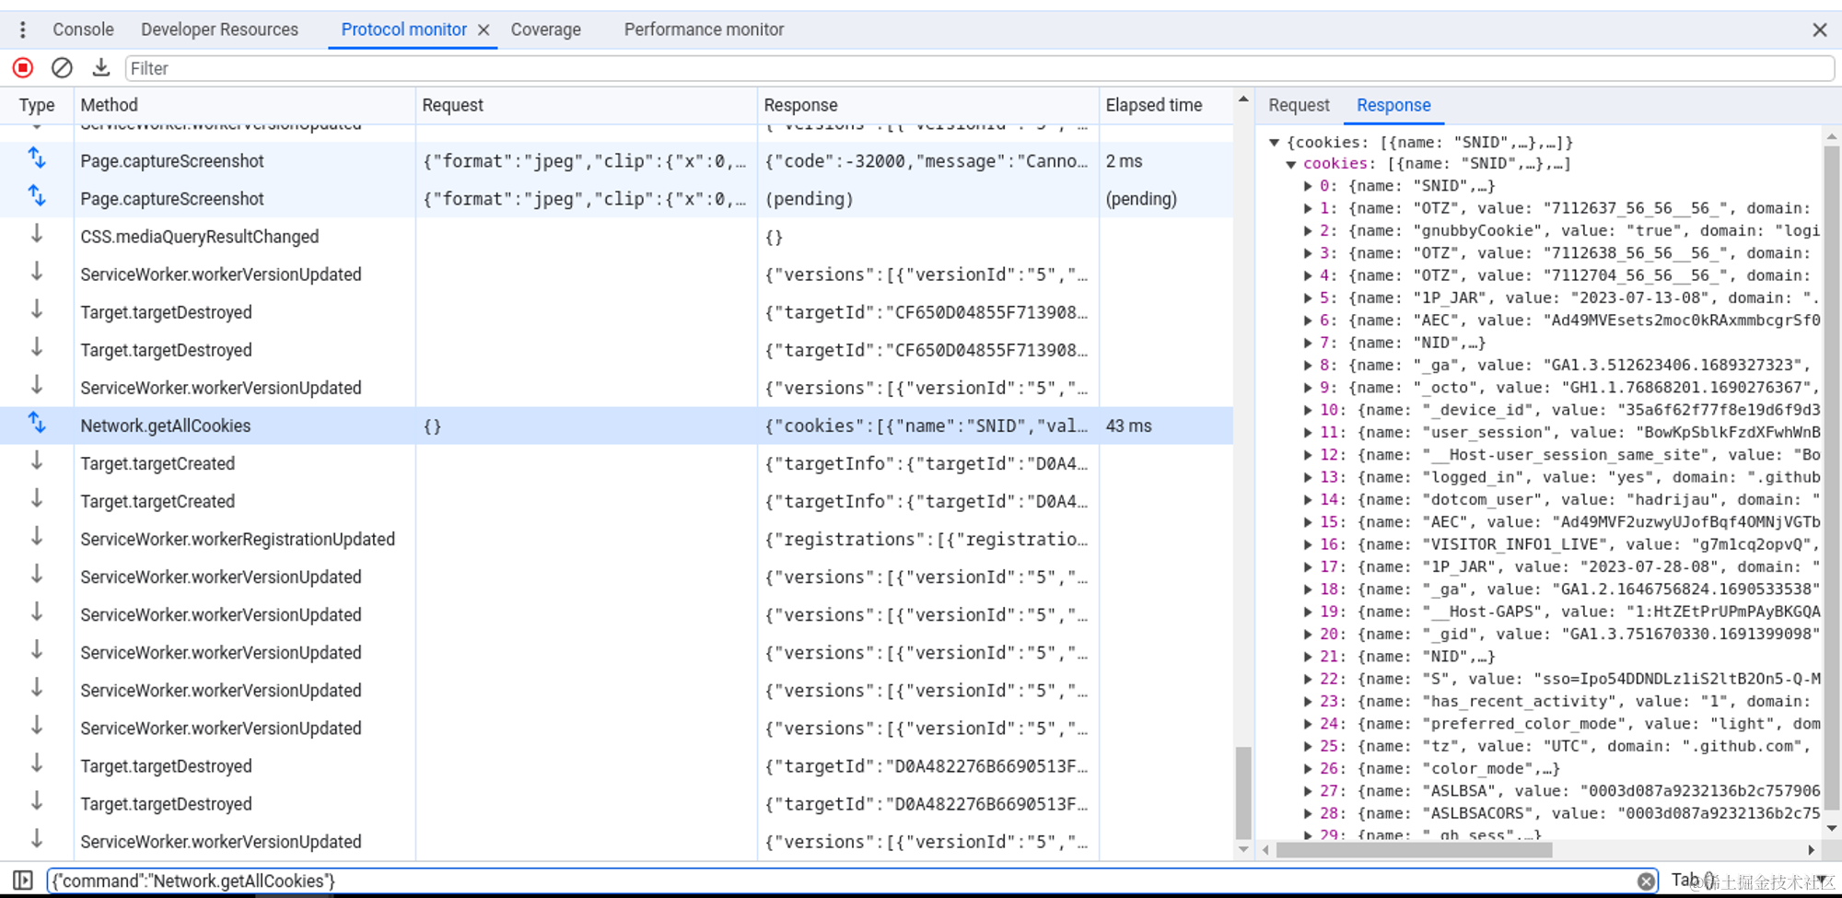Stop recording protocol messages
Viewport: 1842px width, 898px height.
[22, 67]
